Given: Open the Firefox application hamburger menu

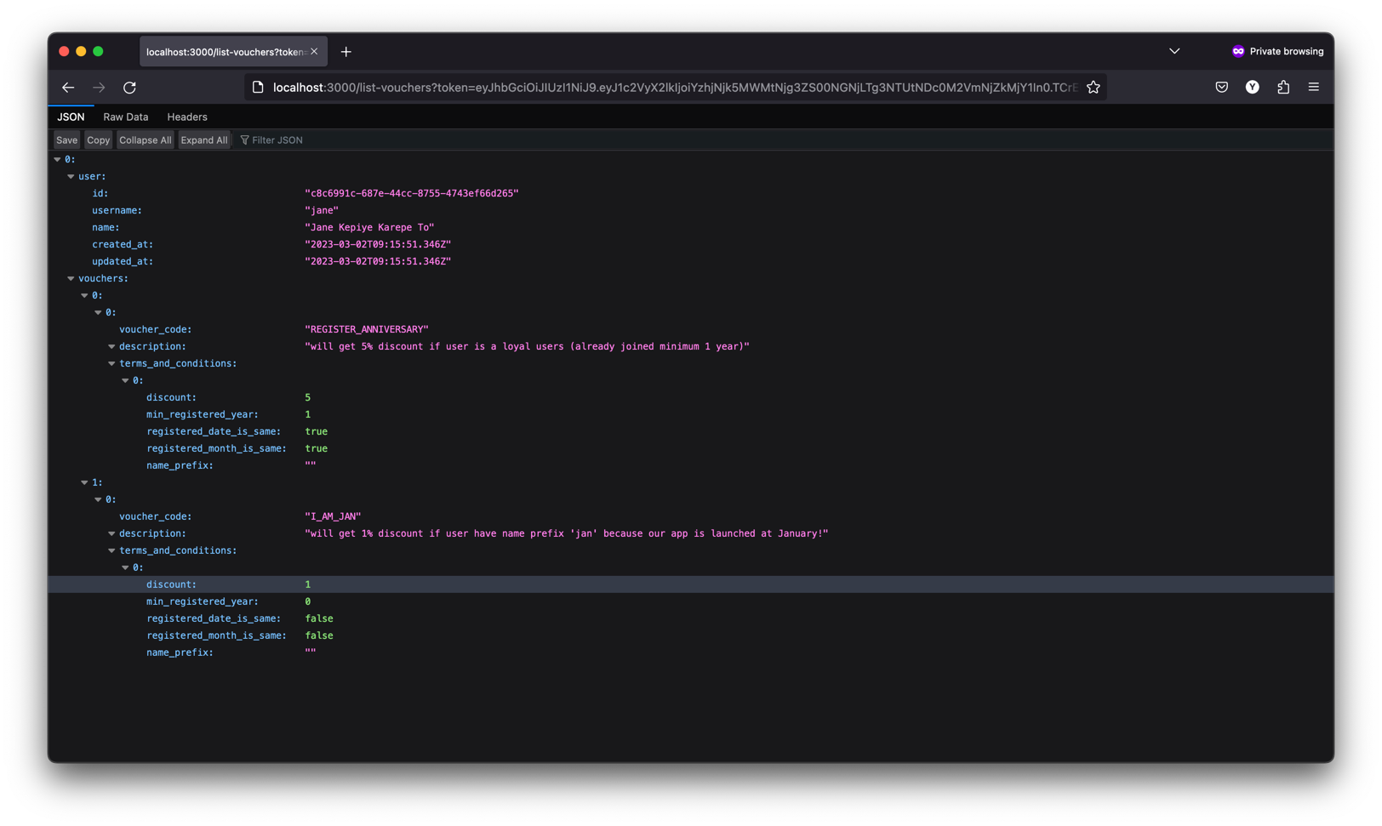Looking at the screenshot, I should pyautogui.click(x=1313, y=87).
